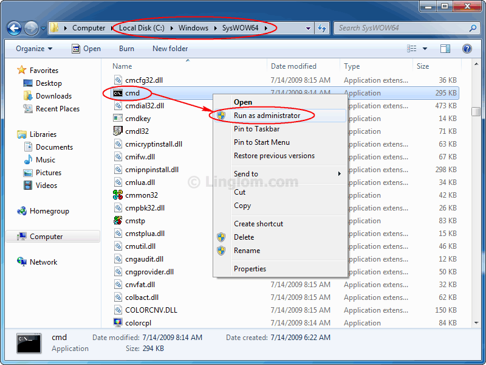Select the cmd application icon
This screenshot has width=486, height=365.
[x=118, y=93]
